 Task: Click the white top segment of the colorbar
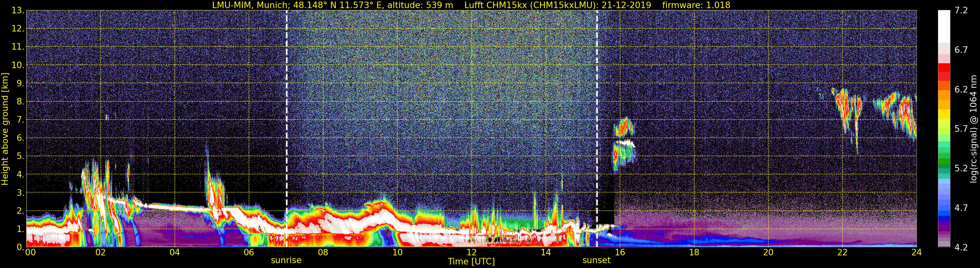pyautogui.click(x=944, y=26)
